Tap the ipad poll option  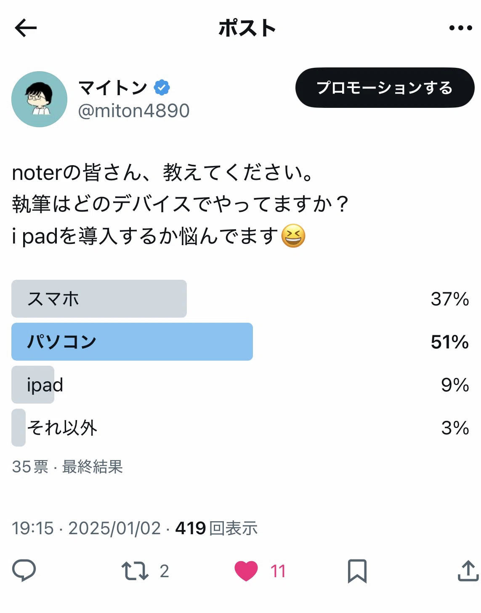pyautogui.click(x=240, y=385)
